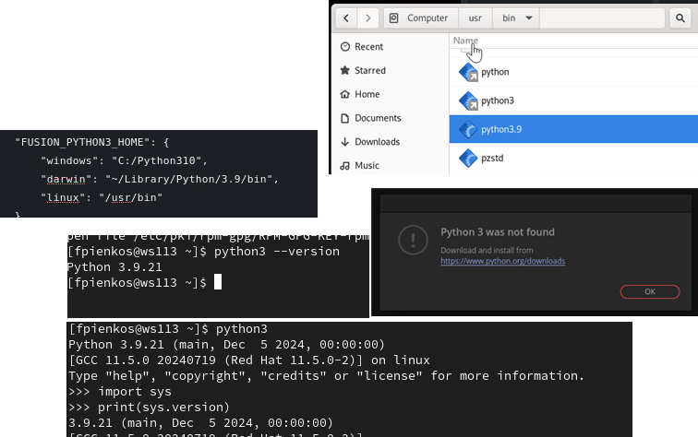Image resolution: width=698 pixels, height=437 pixels.
Task: Click the print(sys.version) line
Action: (150, 407)
